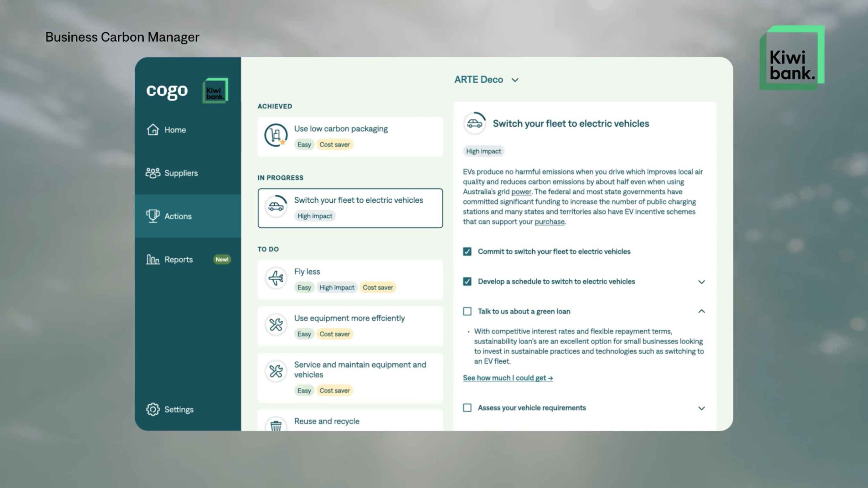Go to the Suppliers menu item
The image size is (868, 488).
click(181, 173)
